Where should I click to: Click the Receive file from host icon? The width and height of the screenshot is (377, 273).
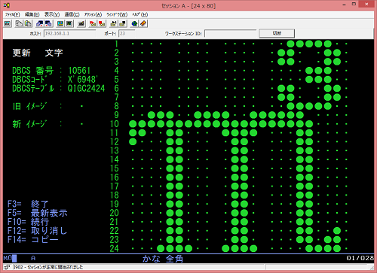48,24
